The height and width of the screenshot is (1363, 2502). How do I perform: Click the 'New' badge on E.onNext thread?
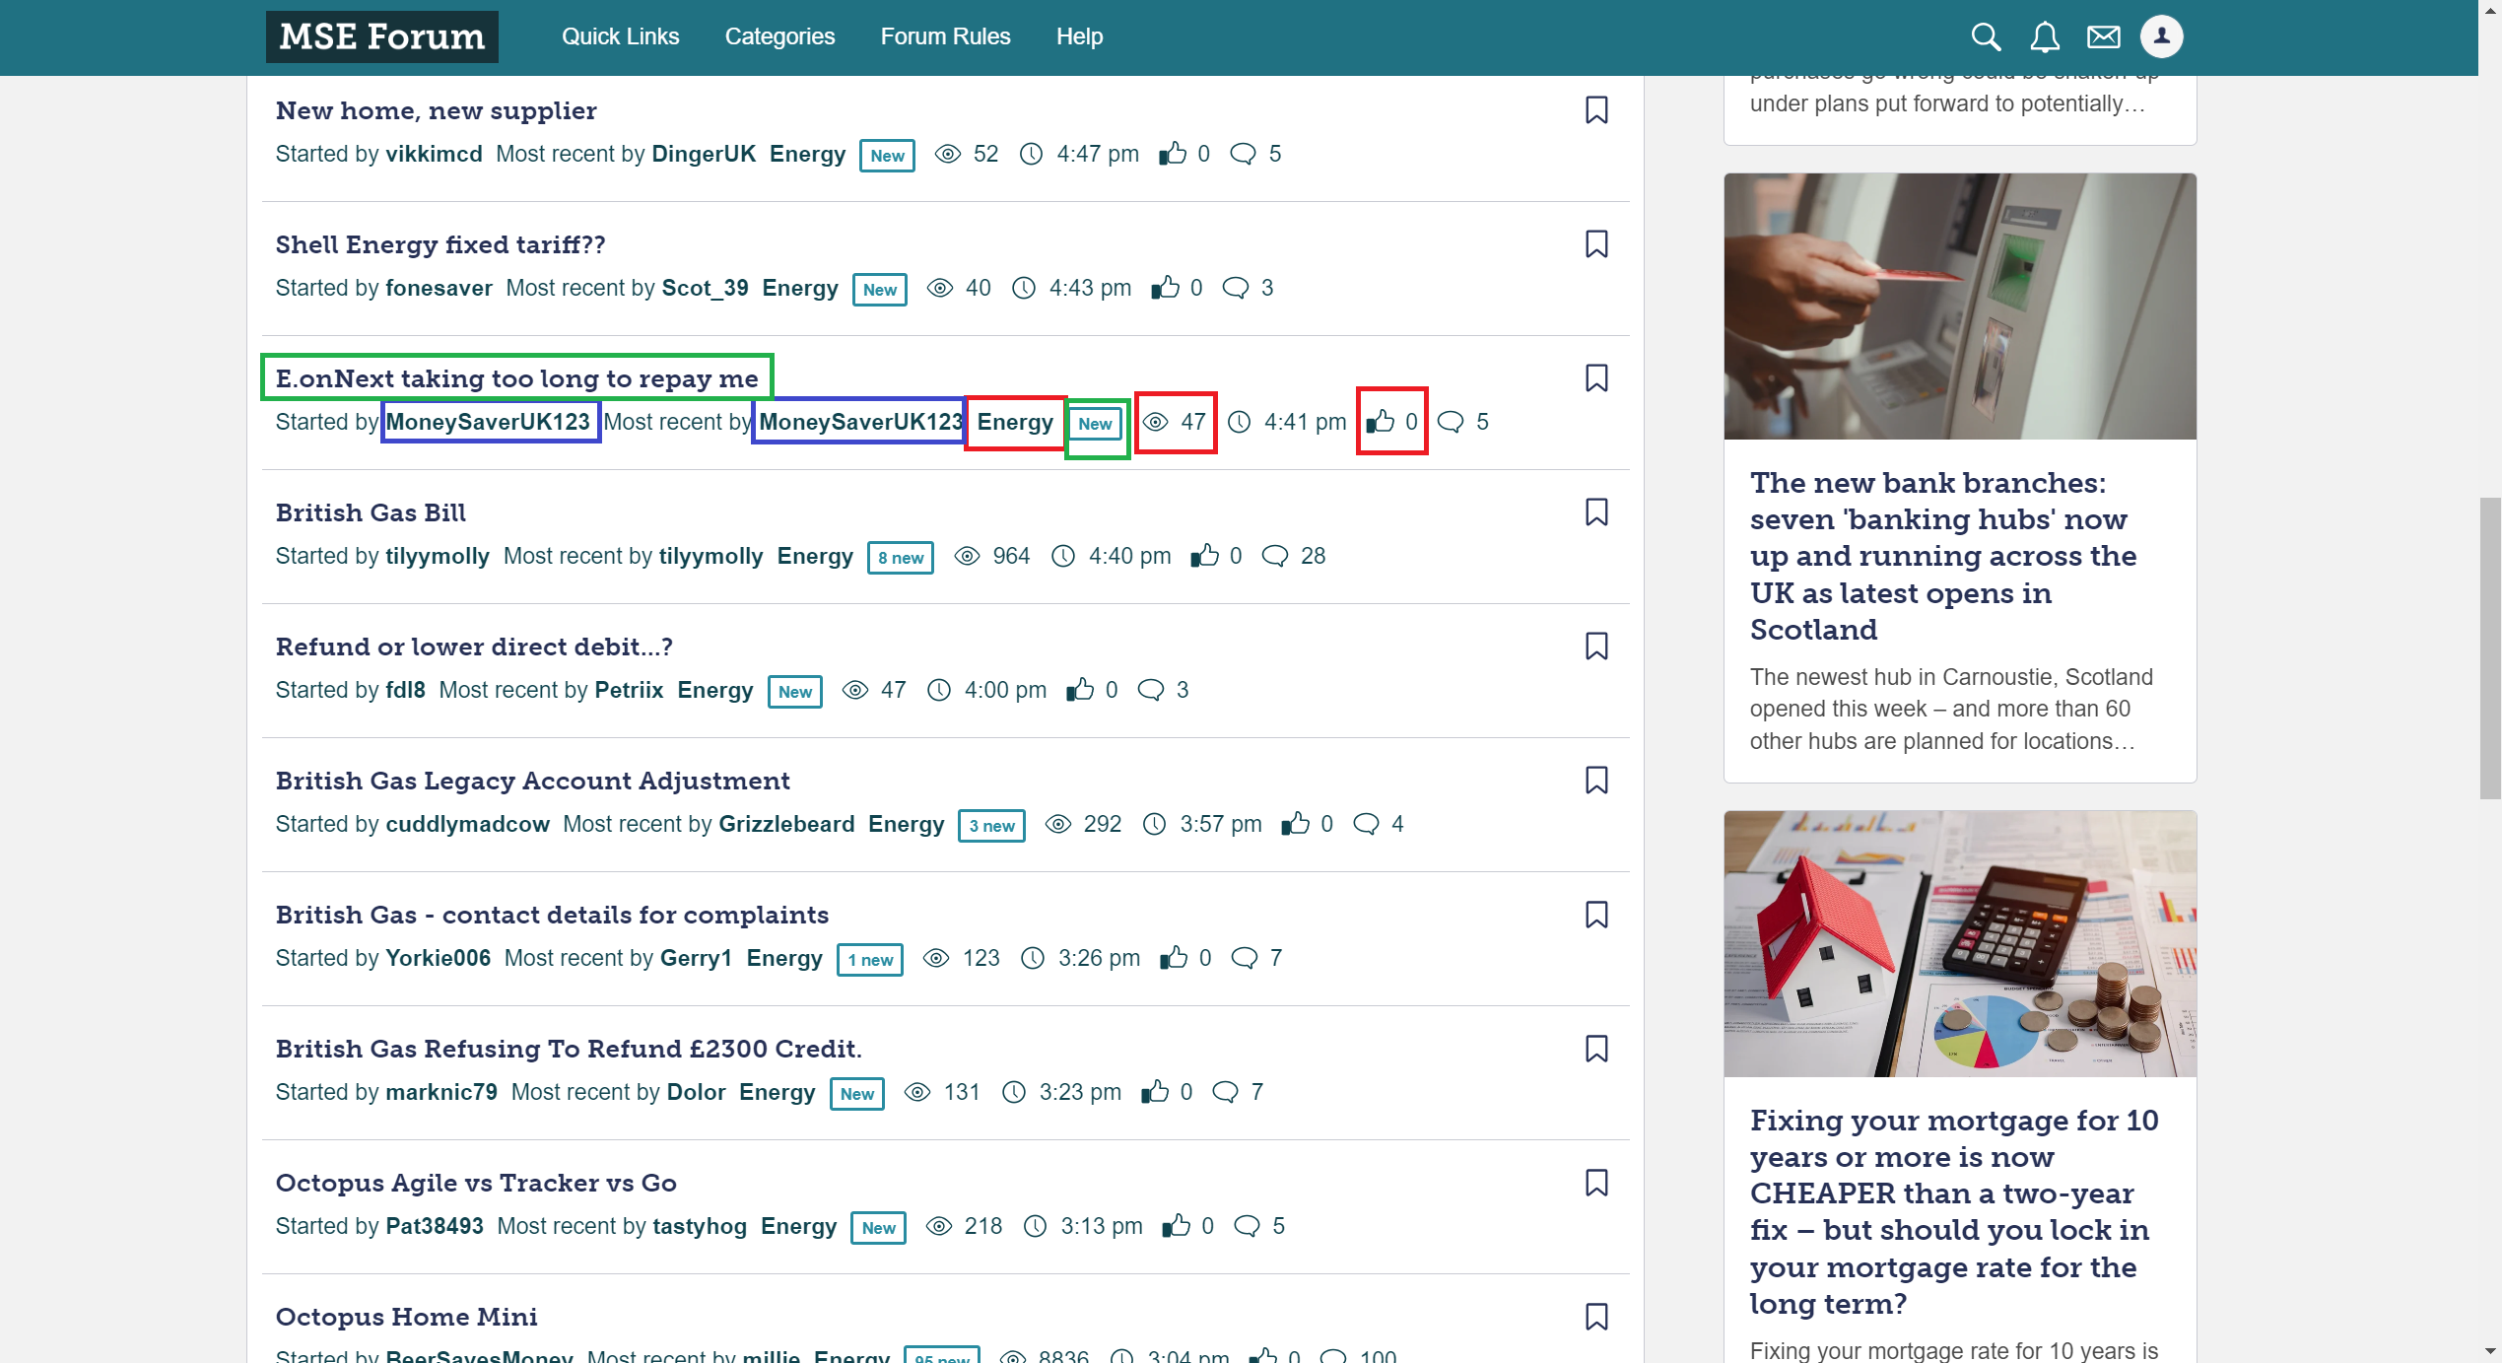(1095, 423)
